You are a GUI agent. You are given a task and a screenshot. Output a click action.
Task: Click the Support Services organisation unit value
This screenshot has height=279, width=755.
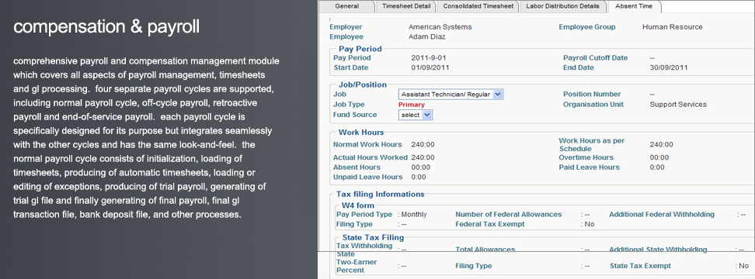(x=678, y=105)
